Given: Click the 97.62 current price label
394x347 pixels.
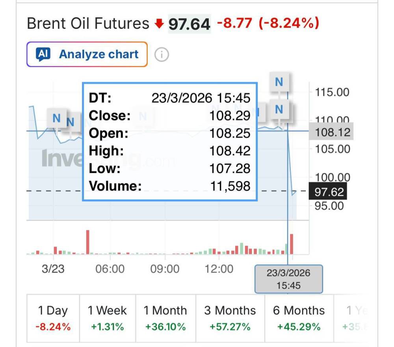Looking at the screenshot, I should tap(329, 192).
